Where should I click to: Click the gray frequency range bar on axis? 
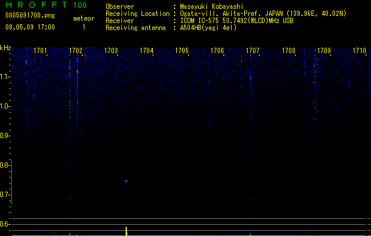point(12,182)
